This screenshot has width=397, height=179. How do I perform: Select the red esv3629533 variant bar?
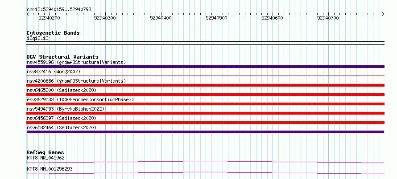pos(205,104)
